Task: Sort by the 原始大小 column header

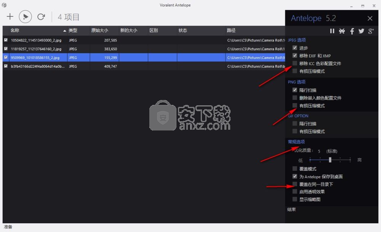Action: 99,30
